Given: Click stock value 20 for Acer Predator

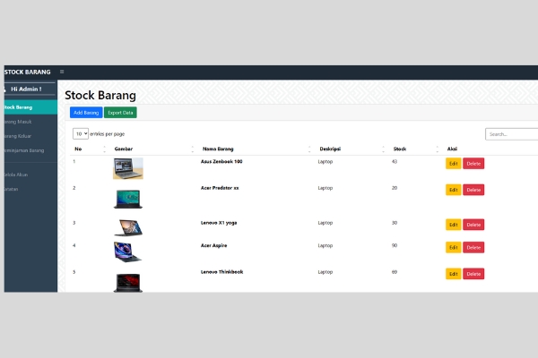Looking at the screenshot, I should [395, 188].
